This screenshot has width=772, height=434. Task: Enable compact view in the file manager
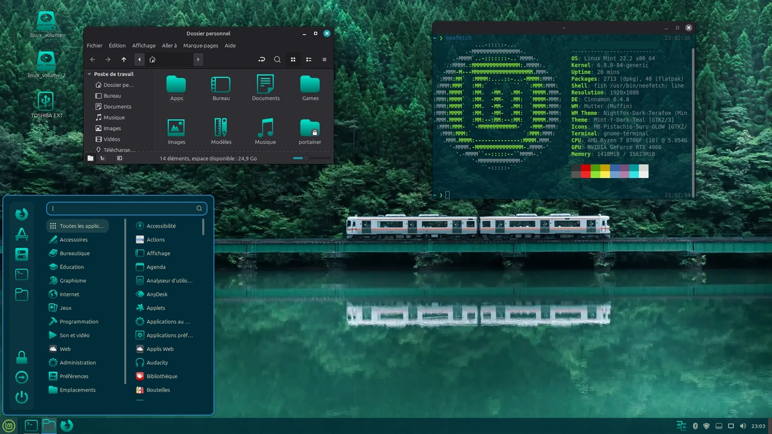324,59
